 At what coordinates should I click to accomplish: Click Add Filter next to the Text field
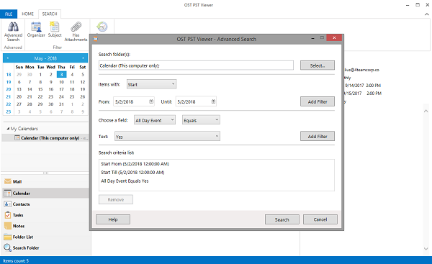pos(318,136)
